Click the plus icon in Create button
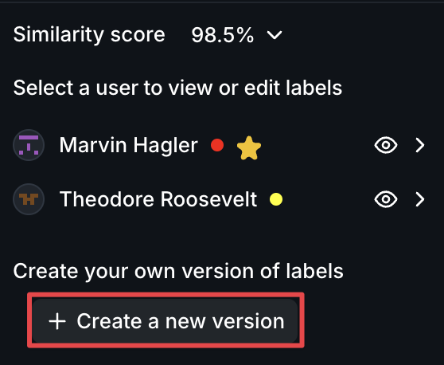The width and height of the screenshot is (444, 365). 57,321
